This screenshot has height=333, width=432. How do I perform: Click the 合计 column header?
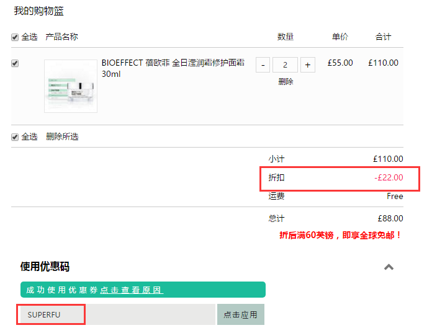(383, 37)
